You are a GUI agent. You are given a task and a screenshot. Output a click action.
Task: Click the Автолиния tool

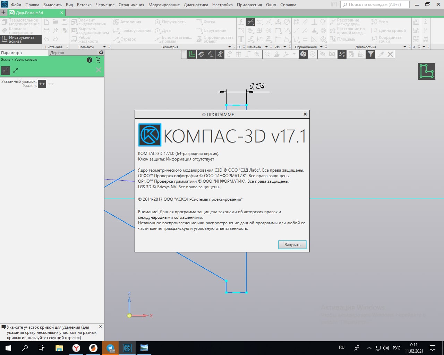pos(127,22)
